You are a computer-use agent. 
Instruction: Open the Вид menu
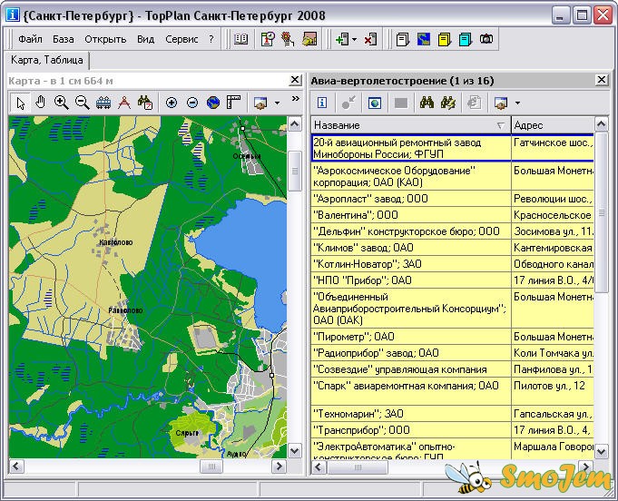[x=145, y=39]
